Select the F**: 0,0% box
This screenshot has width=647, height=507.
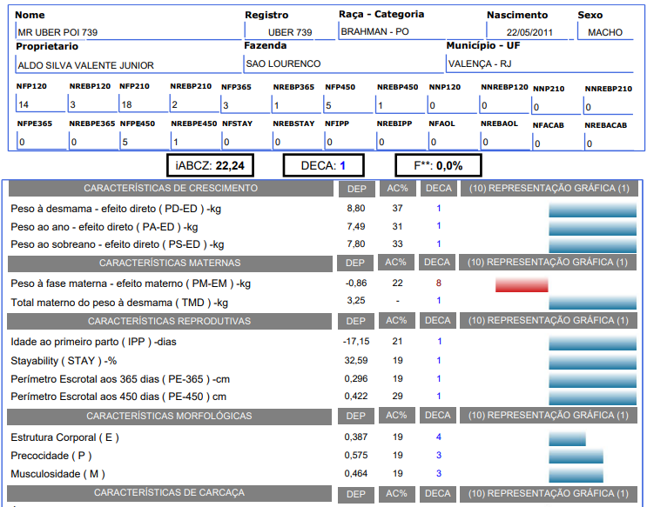pyautogui.click(x=436, y=165)
